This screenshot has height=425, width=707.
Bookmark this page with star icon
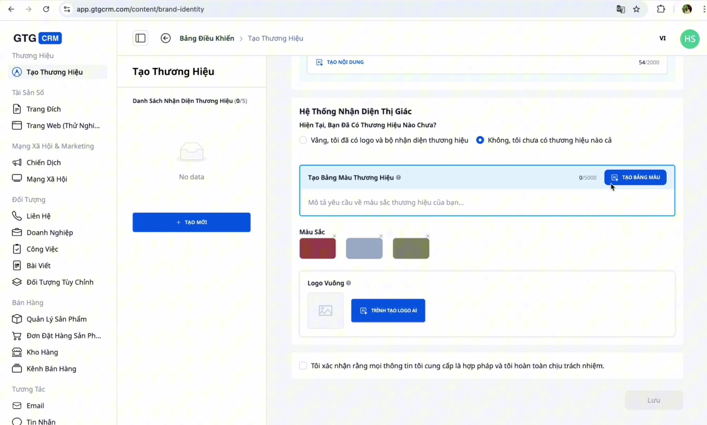coord(637,9)
